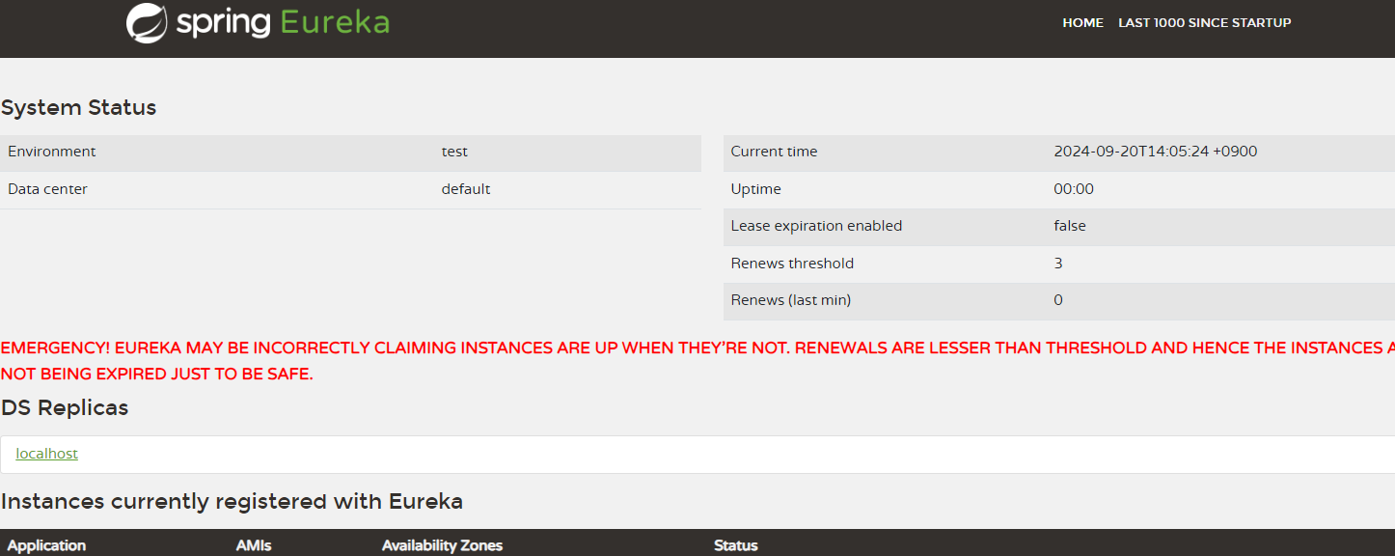This screenshot has width=1395, height=556.
Task: Click the DS Replicas heading
Action: pos(65,408)
